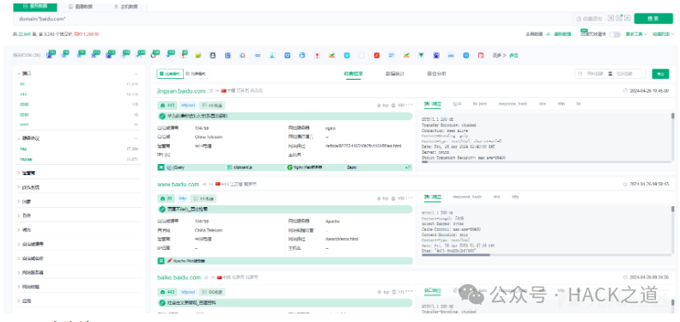Filter by http/ssl protocol in the sidebar
Image resolution: width=680 pixels, height=322 pixels.
click(26, 159)
